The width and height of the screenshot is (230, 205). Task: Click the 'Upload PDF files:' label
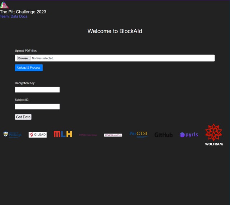[x=26, y=51]
